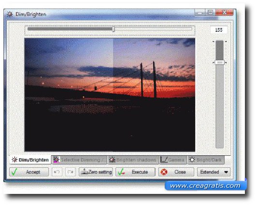The height and width of the screenshot is (205, 256).
Task: Maximize the Dim/Brighten window
Action: [x=210, y=13]
